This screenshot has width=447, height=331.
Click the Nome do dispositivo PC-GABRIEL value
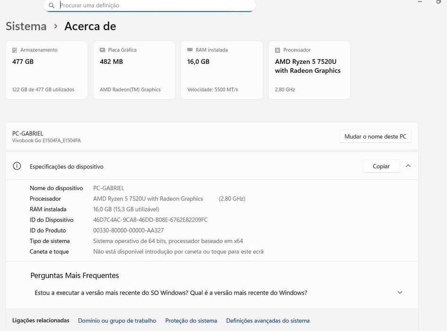(109, 188)
